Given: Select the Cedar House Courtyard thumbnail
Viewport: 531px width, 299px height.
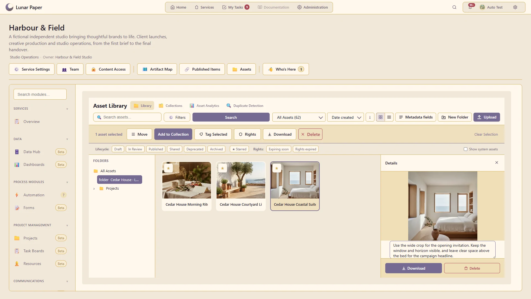Looking at the screenshot, I should 241,180.
